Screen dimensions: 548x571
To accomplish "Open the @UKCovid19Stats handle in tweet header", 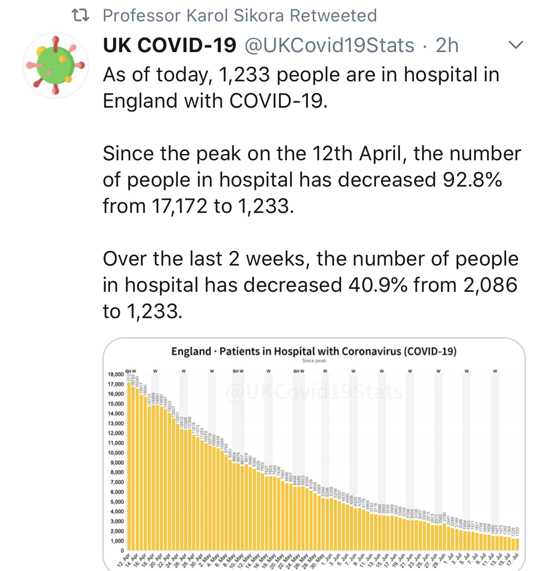I will (329, 45).
